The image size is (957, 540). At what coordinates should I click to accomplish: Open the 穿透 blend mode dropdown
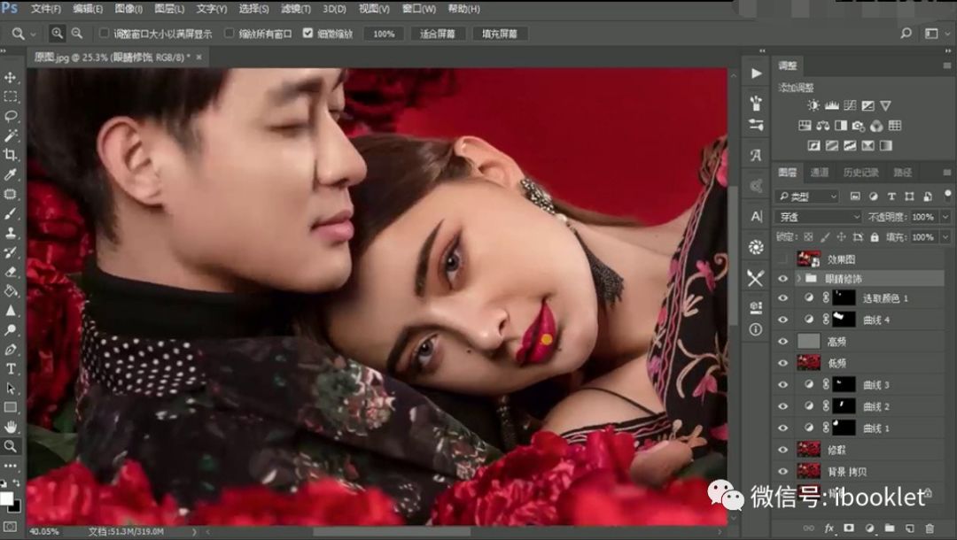[815, 216]
